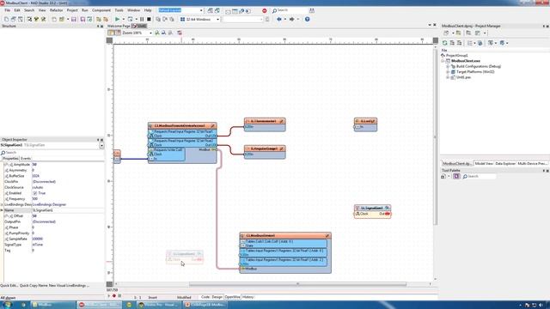The height and width of the screenshot is (309, 550).
Task: Click the Quick Copy Name link
Action: click(34, 286)
